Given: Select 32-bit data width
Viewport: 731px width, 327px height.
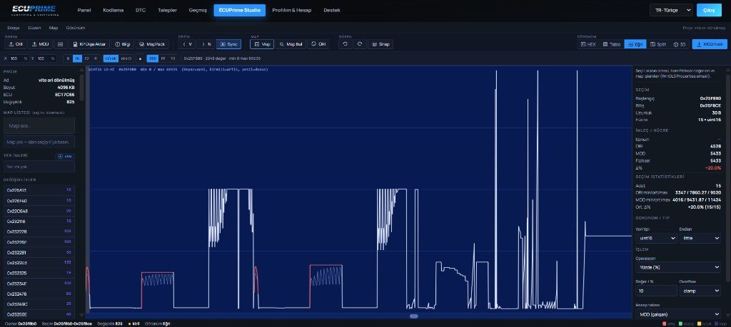Looking at the screenshot, I should tap(86, 58).
